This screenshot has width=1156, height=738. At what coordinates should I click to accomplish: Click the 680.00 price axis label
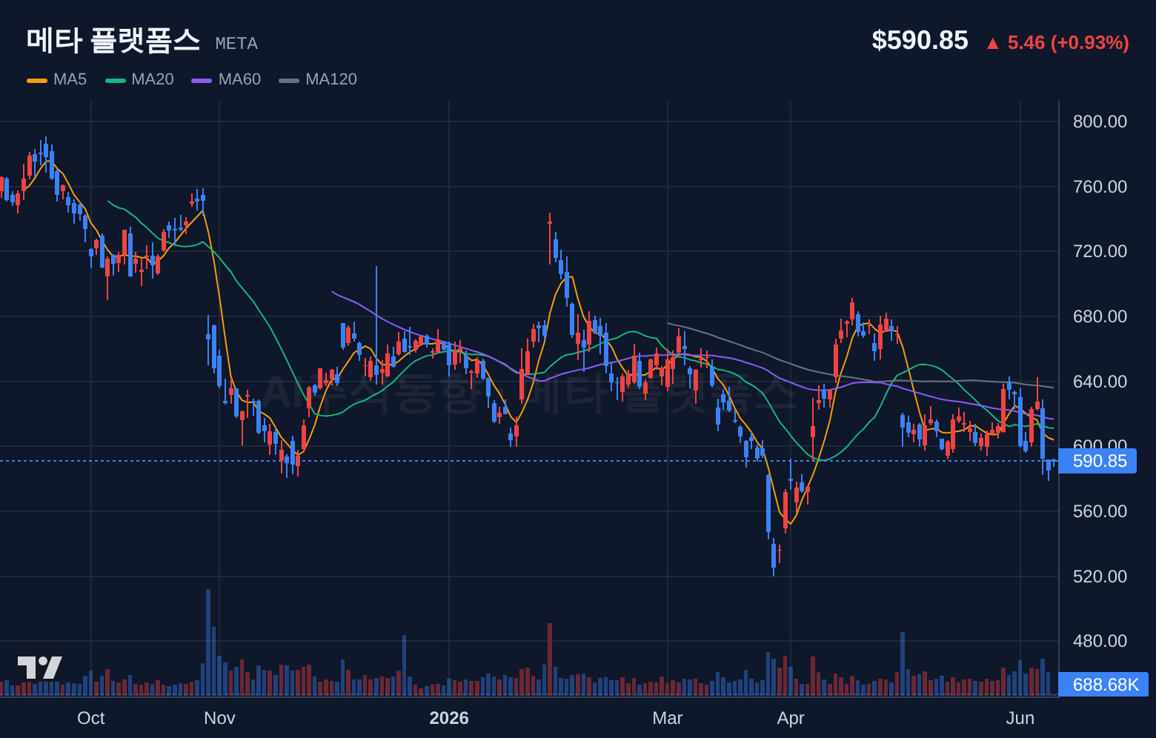(1100, 316)
